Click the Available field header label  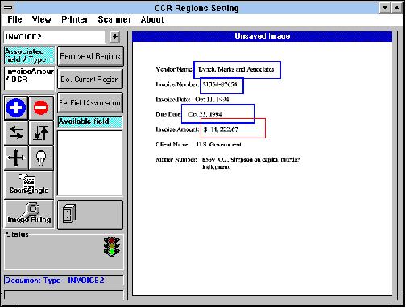coord(90,121)
